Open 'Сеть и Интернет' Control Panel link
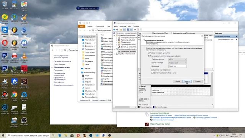This screenshot has height=138, width=245. pos(59,64)
